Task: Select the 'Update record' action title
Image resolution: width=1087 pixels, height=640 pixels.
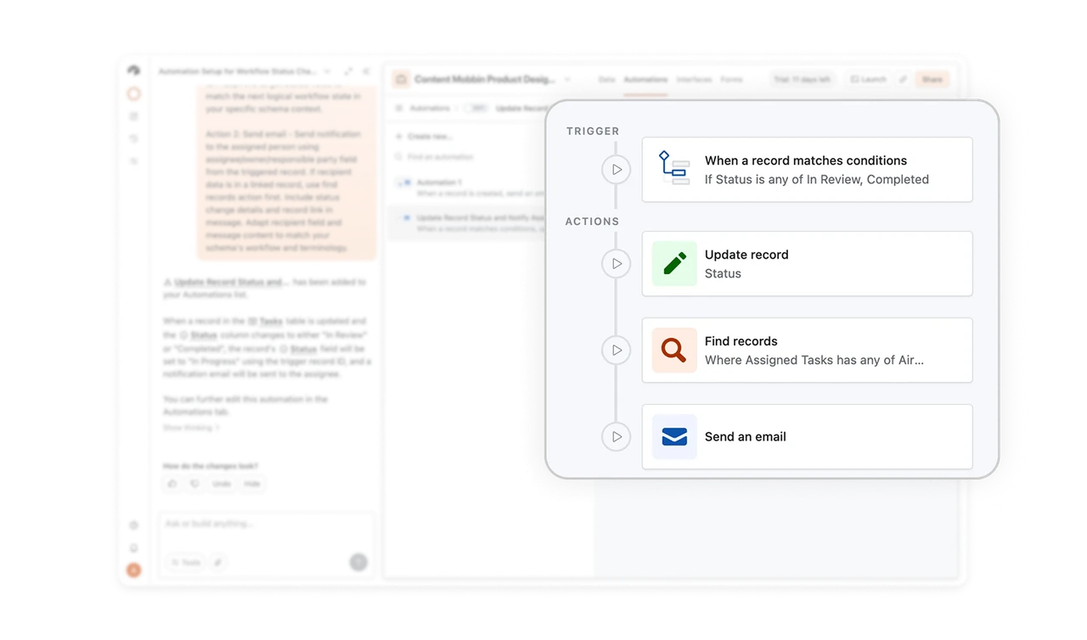Action: [746, 255]
